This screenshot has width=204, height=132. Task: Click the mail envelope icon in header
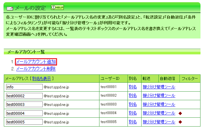pos(10,8)
